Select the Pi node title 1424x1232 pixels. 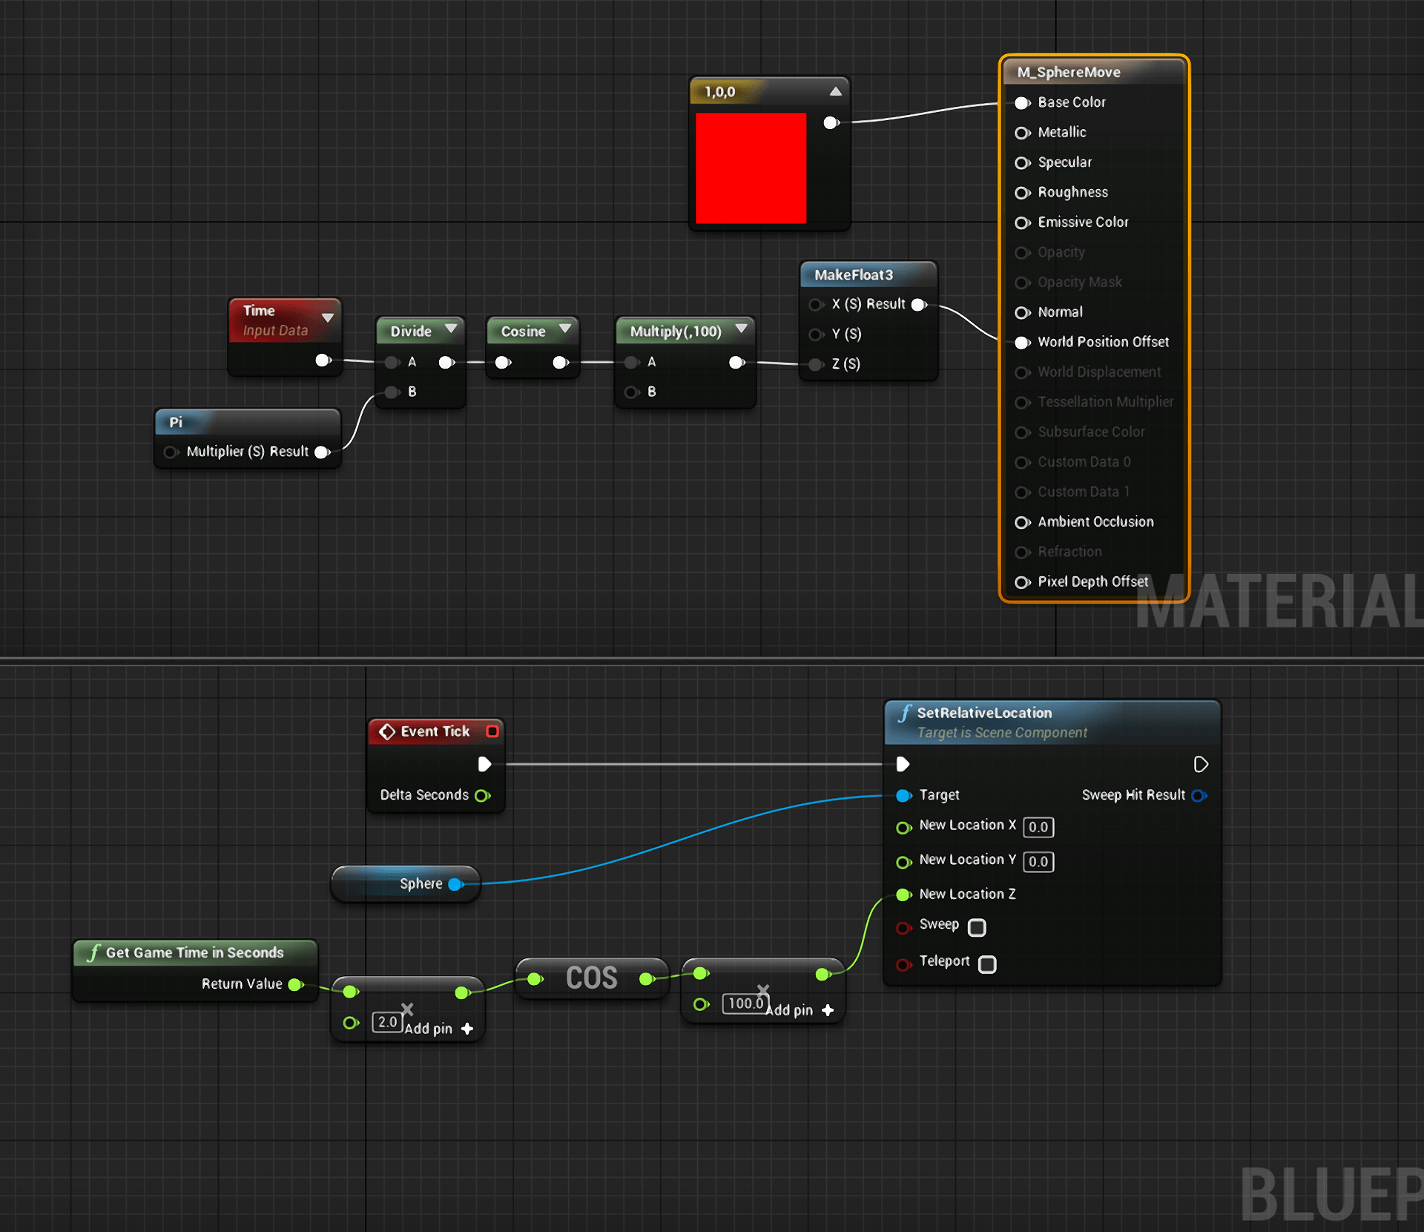176,422
